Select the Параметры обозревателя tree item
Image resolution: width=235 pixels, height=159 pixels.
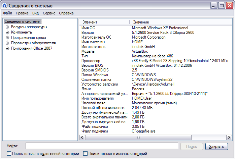(33, 43)
